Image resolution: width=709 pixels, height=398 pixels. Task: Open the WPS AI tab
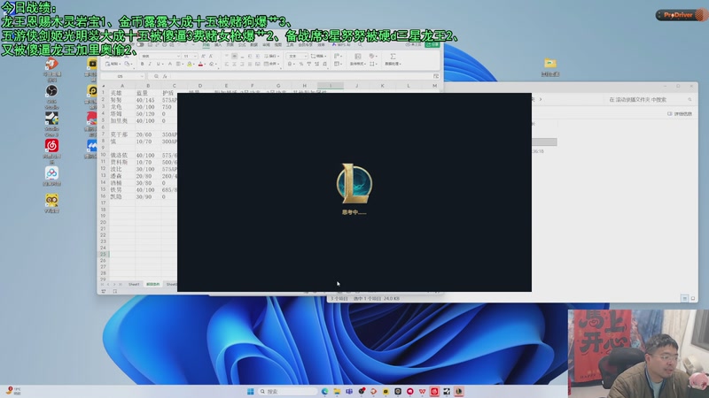[341, 45]
